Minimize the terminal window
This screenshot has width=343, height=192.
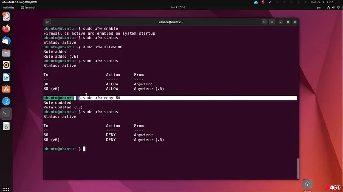[x=281, y=22]
